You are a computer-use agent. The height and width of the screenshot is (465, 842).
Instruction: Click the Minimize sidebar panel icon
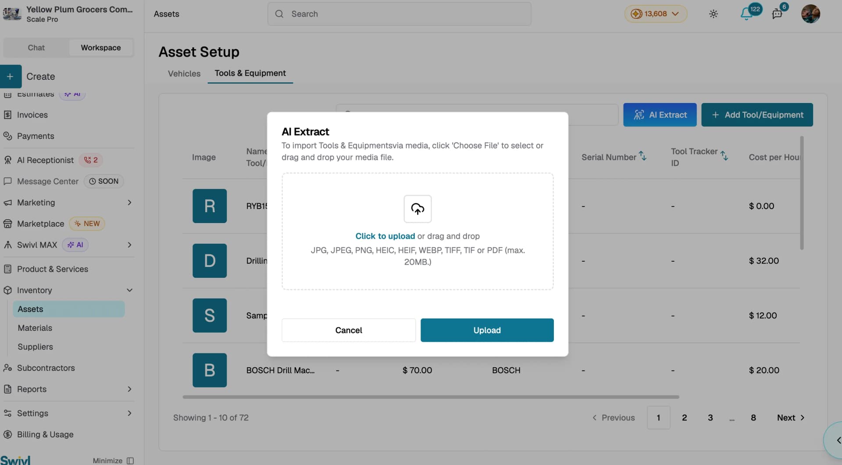coord(130,461)
